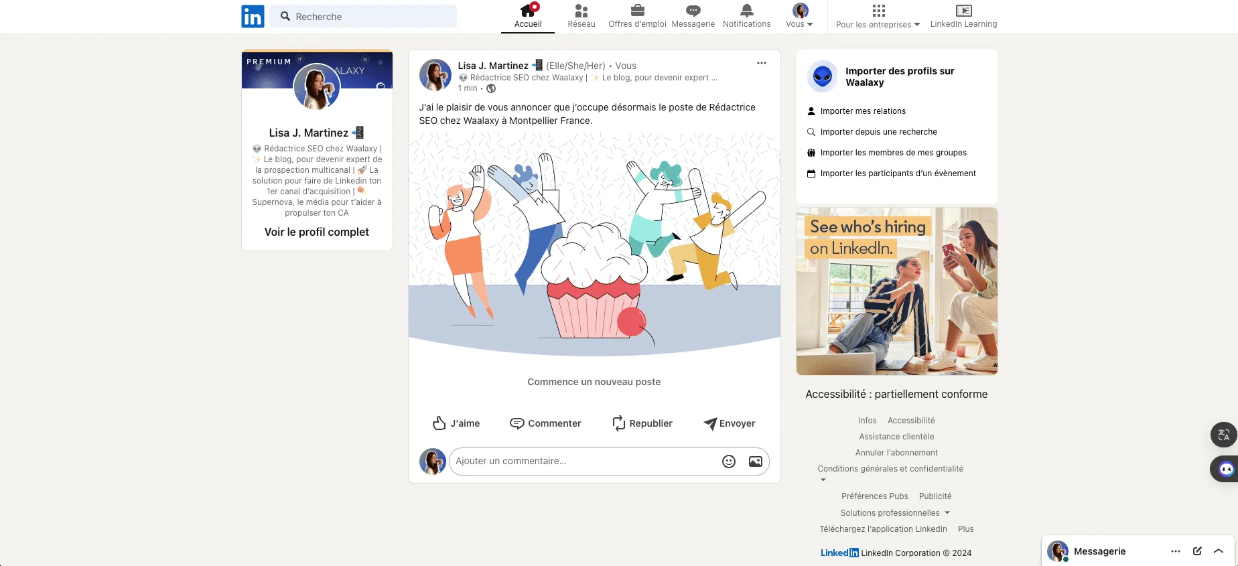Click Téléchargez l'application LinkedIn
The image size is (1238, 566).
tap(884, 529)
